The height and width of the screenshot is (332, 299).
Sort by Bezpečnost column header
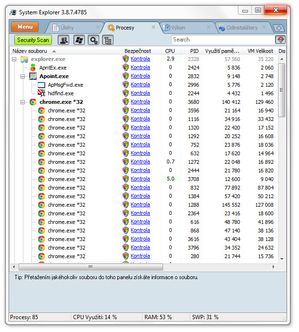pos(141,51)
